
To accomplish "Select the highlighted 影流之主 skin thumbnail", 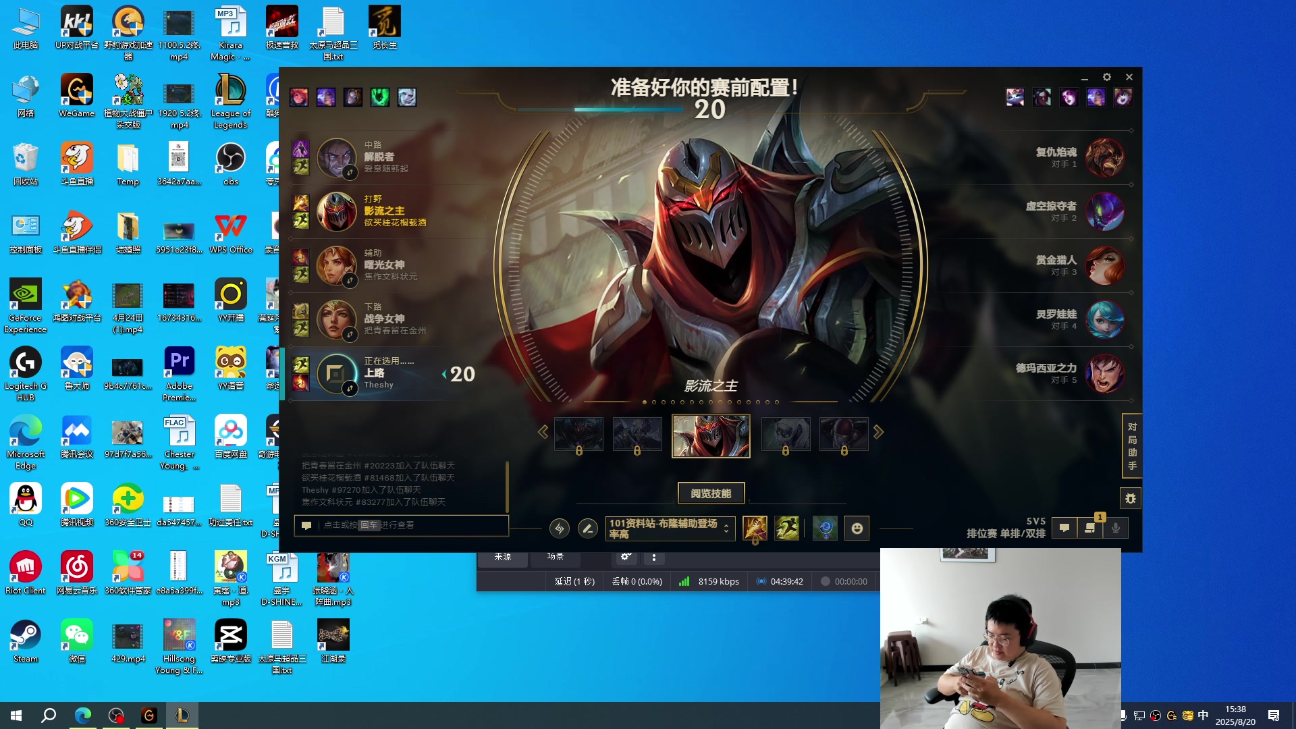I will pyautogui.click(x=711, y=436).
